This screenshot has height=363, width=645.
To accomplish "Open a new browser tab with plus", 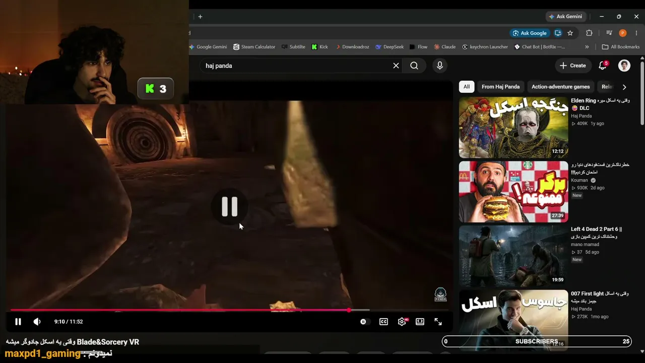I will click(200, 17).
